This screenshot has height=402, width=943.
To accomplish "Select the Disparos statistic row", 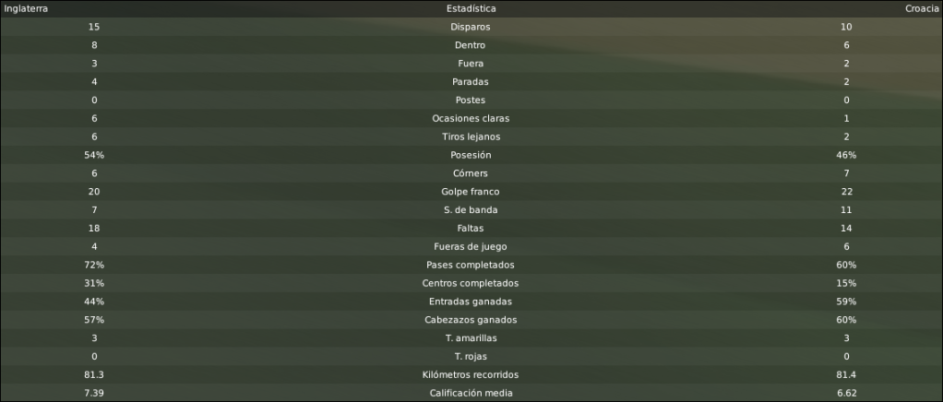I will tap(471, 27).
